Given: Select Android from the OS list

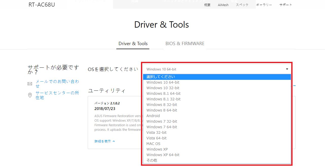Looking at the screenshot, I should click(x=217, y=116).
